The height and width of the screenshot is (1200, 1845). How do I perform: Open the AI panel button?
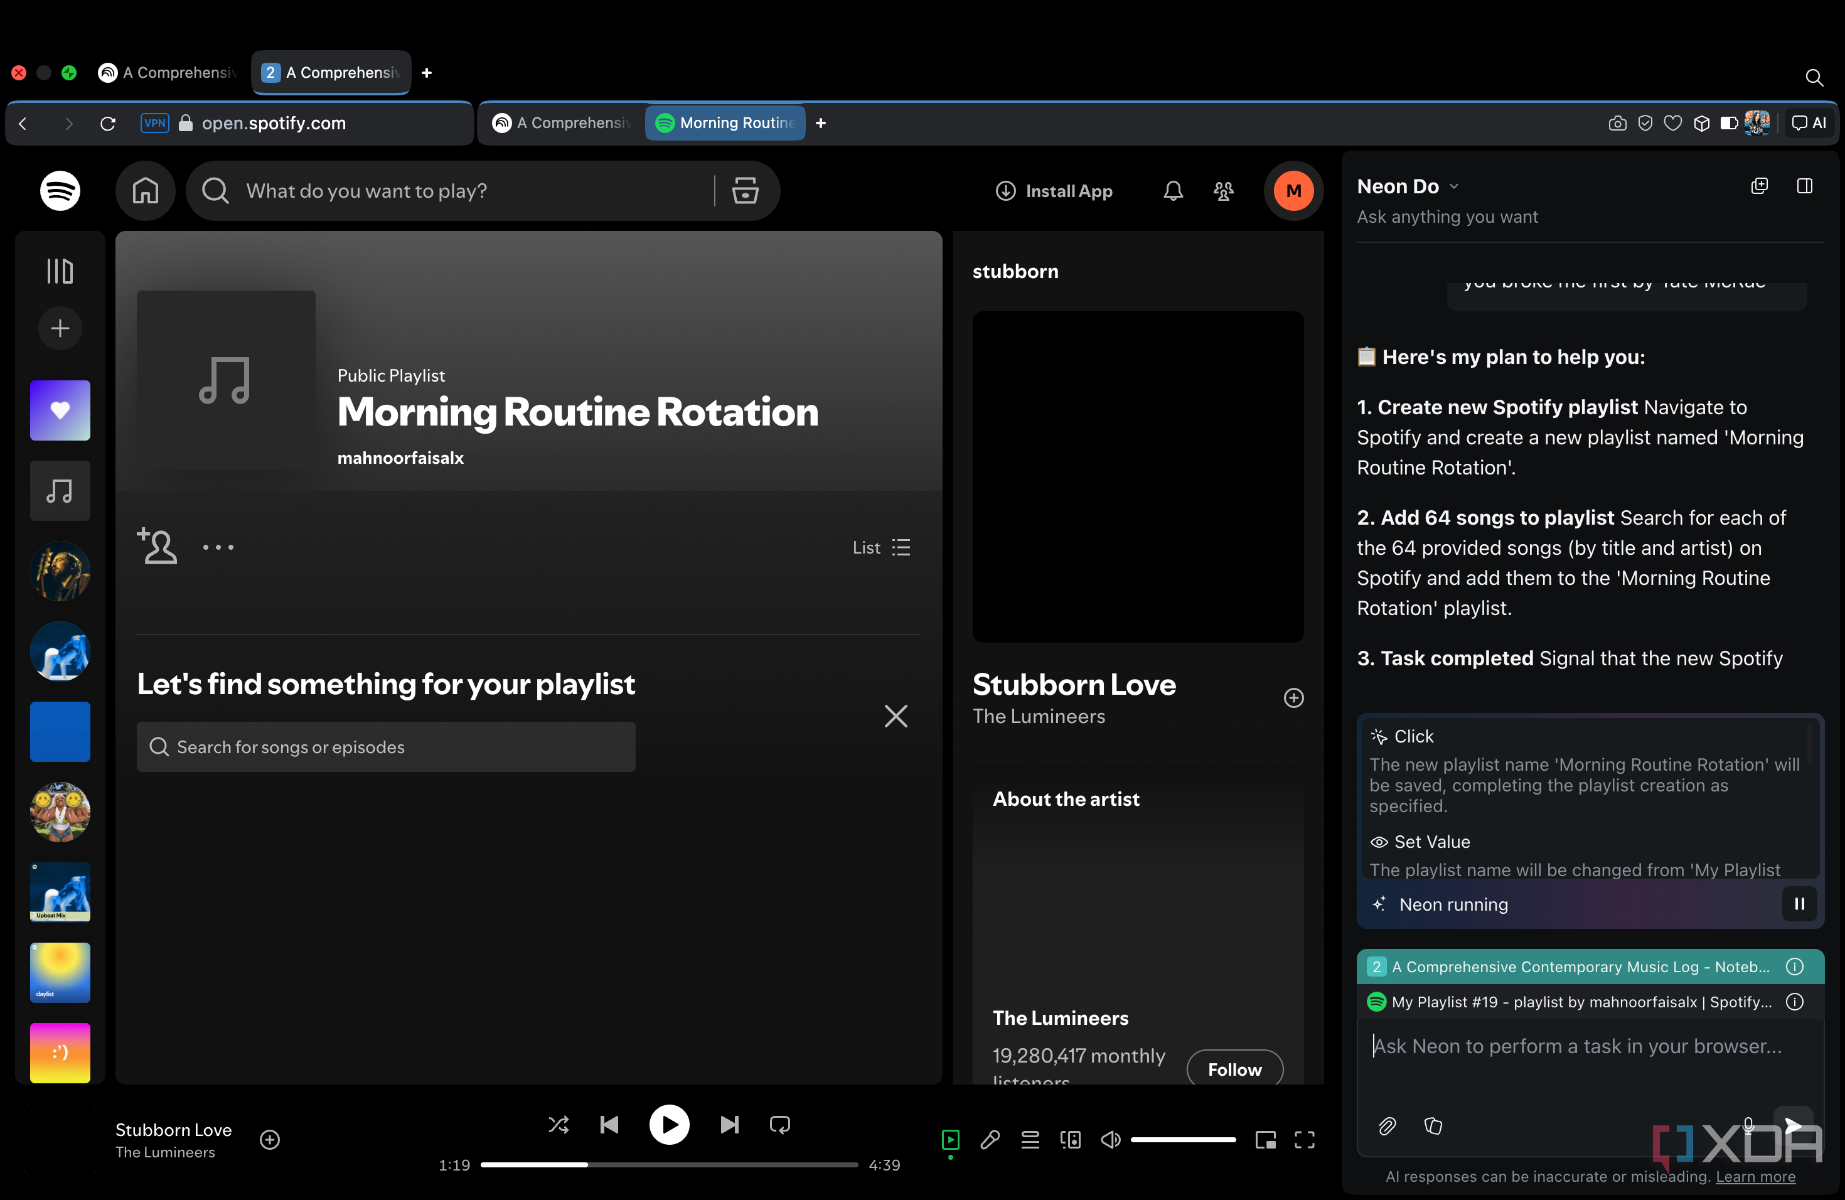point(1809,122)
